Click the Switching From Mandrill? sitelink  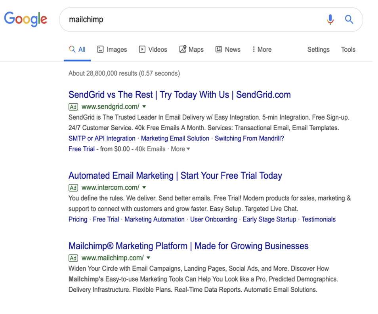tap(249, 139)
